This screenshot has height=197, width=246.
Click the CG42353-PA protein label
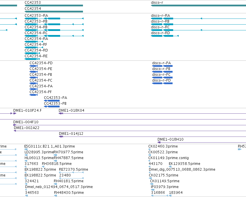56,98
